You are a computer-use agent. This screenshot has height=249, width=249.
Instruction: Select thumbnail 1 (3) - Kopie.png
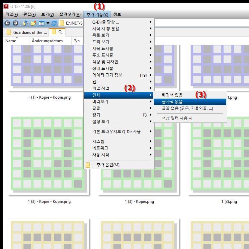139,182
